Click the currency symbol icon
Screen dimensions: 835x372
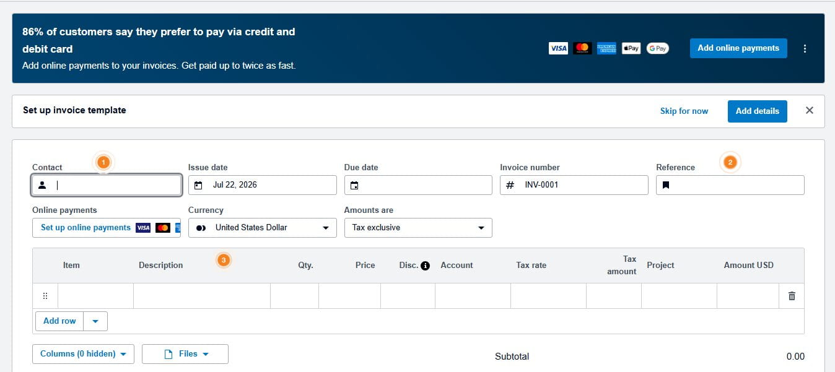pos(201,228)
